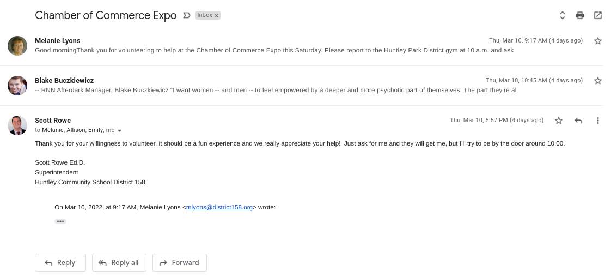
Task: Open conversation in a new window
Action: pyautogui.click(x=598, y=15)
